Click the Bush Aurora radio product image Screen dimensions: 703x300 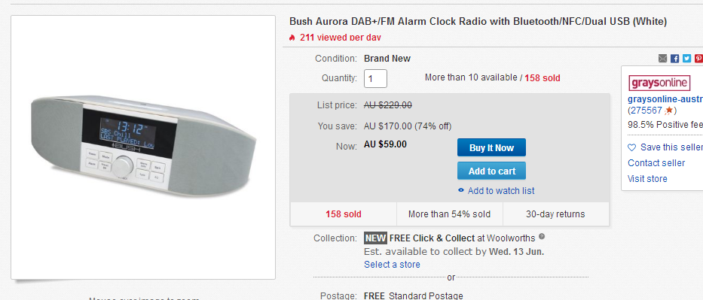click(143, 147)
